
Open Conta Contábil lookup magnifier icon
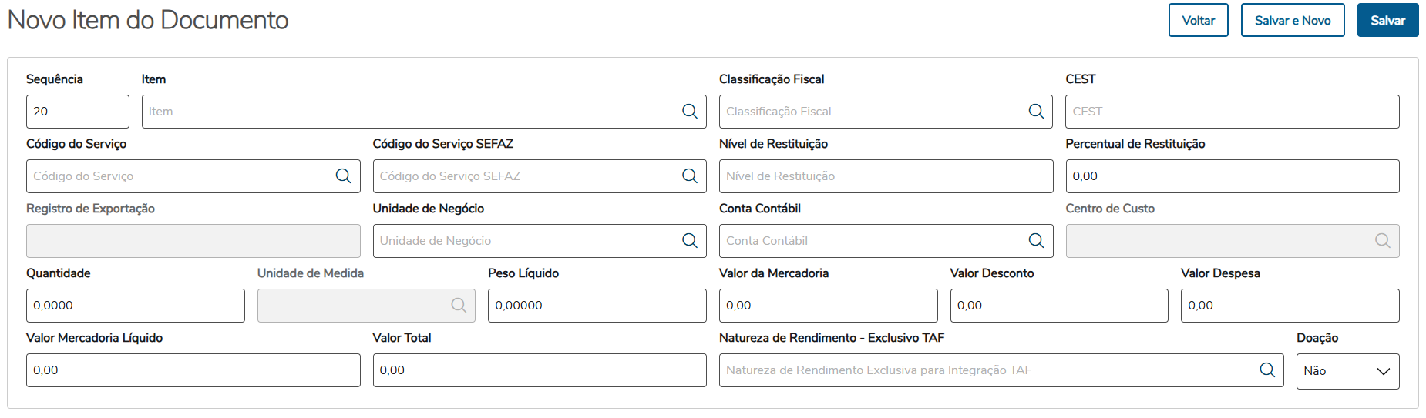click(1036, 241)
